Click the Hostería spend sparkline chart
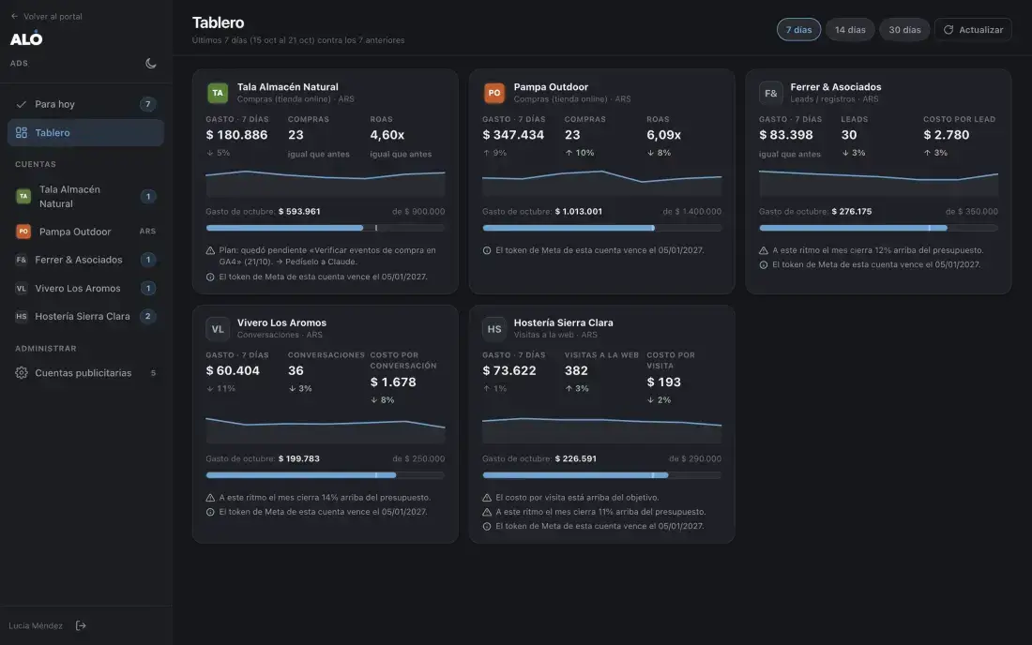 coord(601,429)
